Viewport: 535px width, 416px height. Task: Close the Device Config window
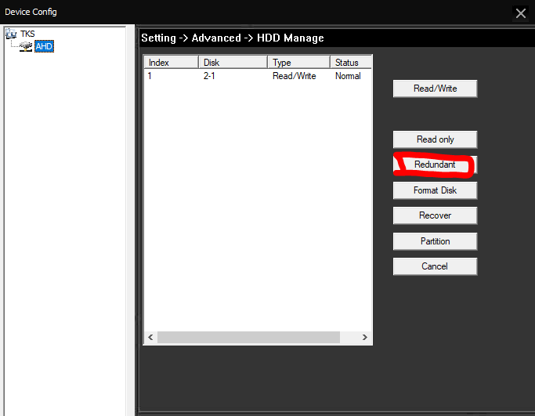[x=521, y=13]
